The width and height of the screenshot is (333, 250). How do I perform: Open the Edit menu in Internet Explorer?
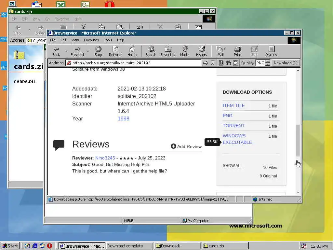coord(63,40)
